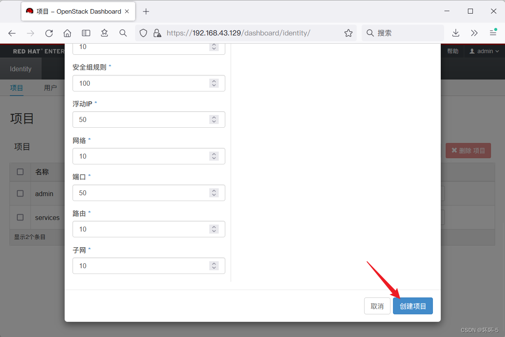
Task: Adjust the 子网 spinner arrows
Action: coord(214,266)
